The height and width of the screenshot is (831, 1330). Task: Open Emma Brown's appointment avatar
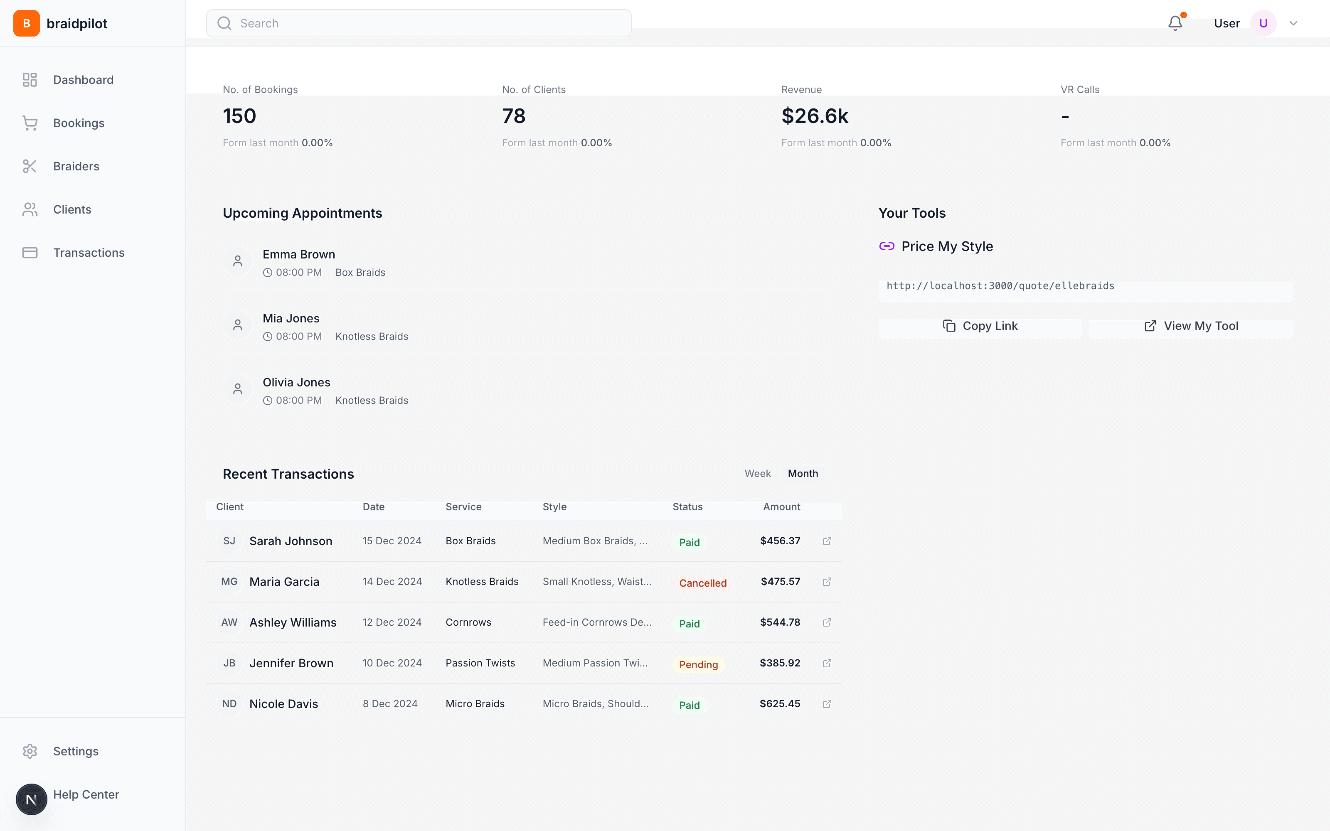[238, 261]
